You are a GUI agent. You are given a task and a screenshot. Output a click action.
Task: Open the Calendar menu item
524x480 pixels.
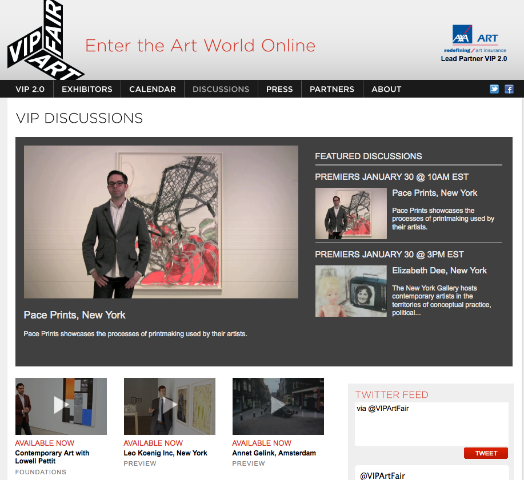(152, 89)
